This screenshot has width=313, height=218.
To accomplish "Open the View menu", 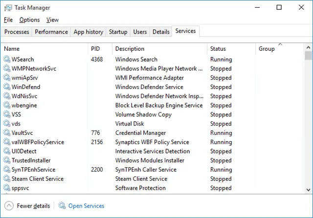I will [52, 20].
